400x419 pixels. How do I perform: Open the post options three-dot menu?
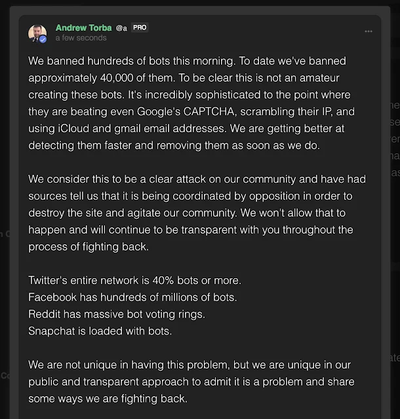pos(369,31)
